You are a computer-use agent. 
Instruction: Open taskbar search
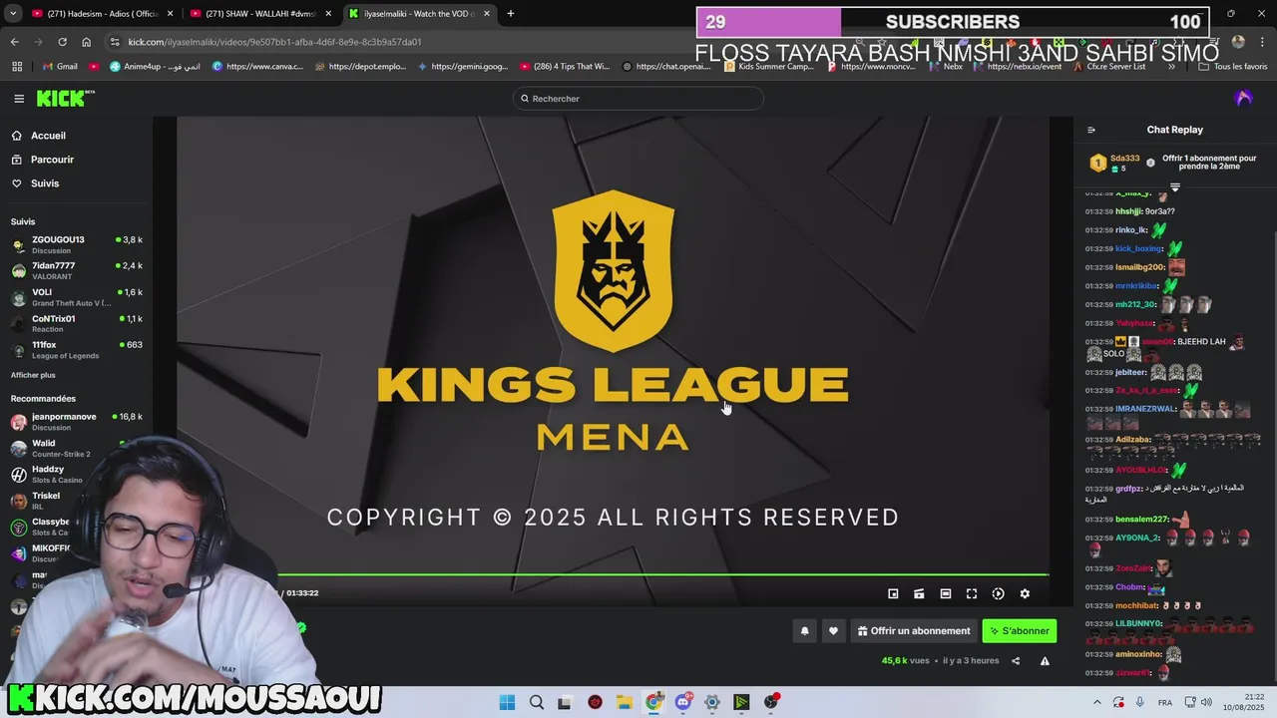click(537, 702)
